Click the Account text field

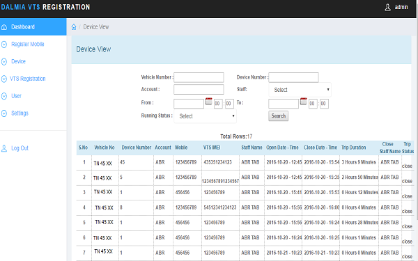[199, 90]
